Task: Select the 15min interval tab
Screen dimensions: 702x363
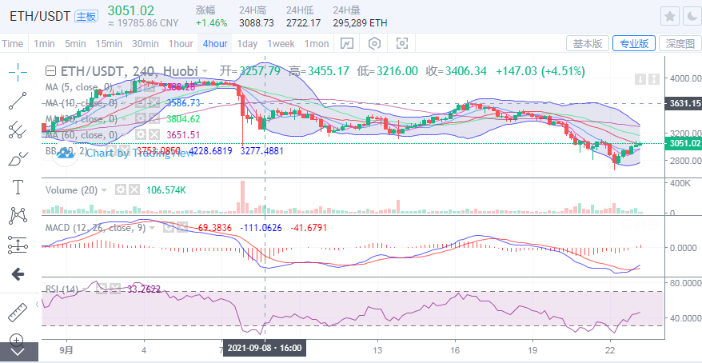Action: 107,43
